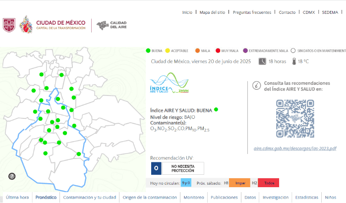Click the clock icon next to 18 horas

(262, 61)
